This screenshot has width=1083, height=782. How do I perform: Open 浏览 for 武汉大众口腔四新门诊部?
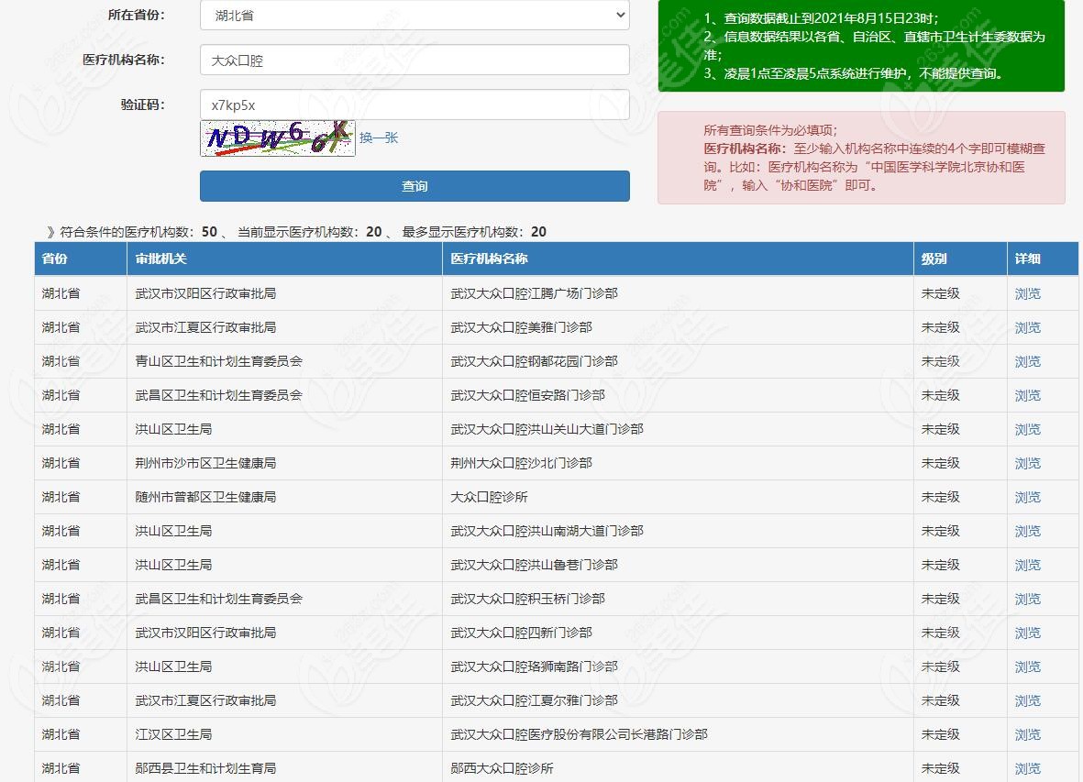click(1027, 633)
